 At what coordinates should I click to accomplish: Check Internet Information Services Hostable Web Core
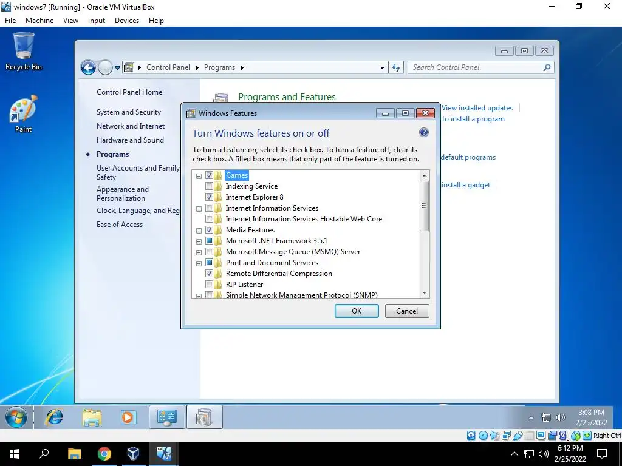(209, 218)
